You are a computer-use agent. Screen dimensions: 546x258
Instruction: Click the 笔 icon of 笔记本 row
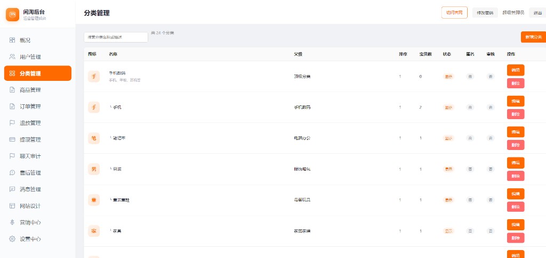coord(94,138)
